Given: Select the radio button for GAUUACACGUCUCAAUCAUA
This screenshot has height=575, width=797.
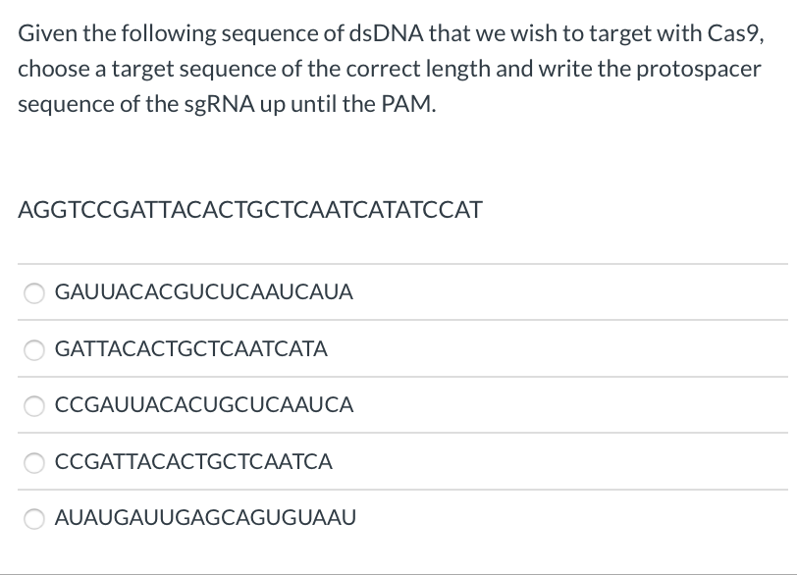Looking at the screenshot, I should pos(34,292).
